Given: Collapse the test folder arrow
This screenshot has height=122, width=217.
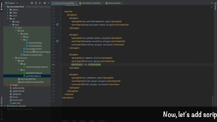Looking at the screenshot, I should click(11, 25).
